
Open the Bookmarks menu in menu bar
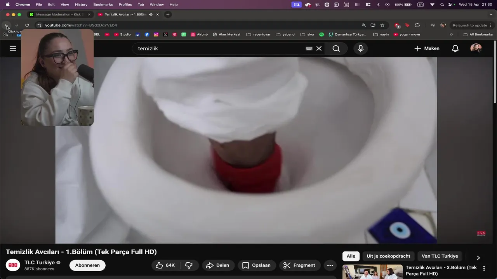pos(103,5)
